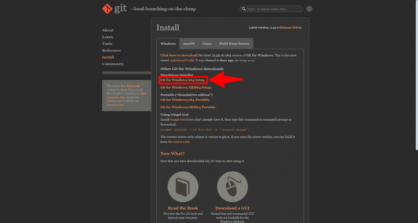Click the Amazon.com link in sidebar
418x223 pixels.
point(115,105)
